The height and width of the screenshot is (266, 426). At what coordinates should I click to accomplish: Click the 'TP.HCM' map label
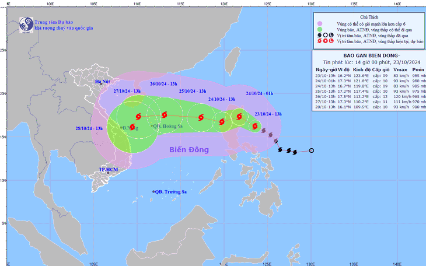[109, 170]
